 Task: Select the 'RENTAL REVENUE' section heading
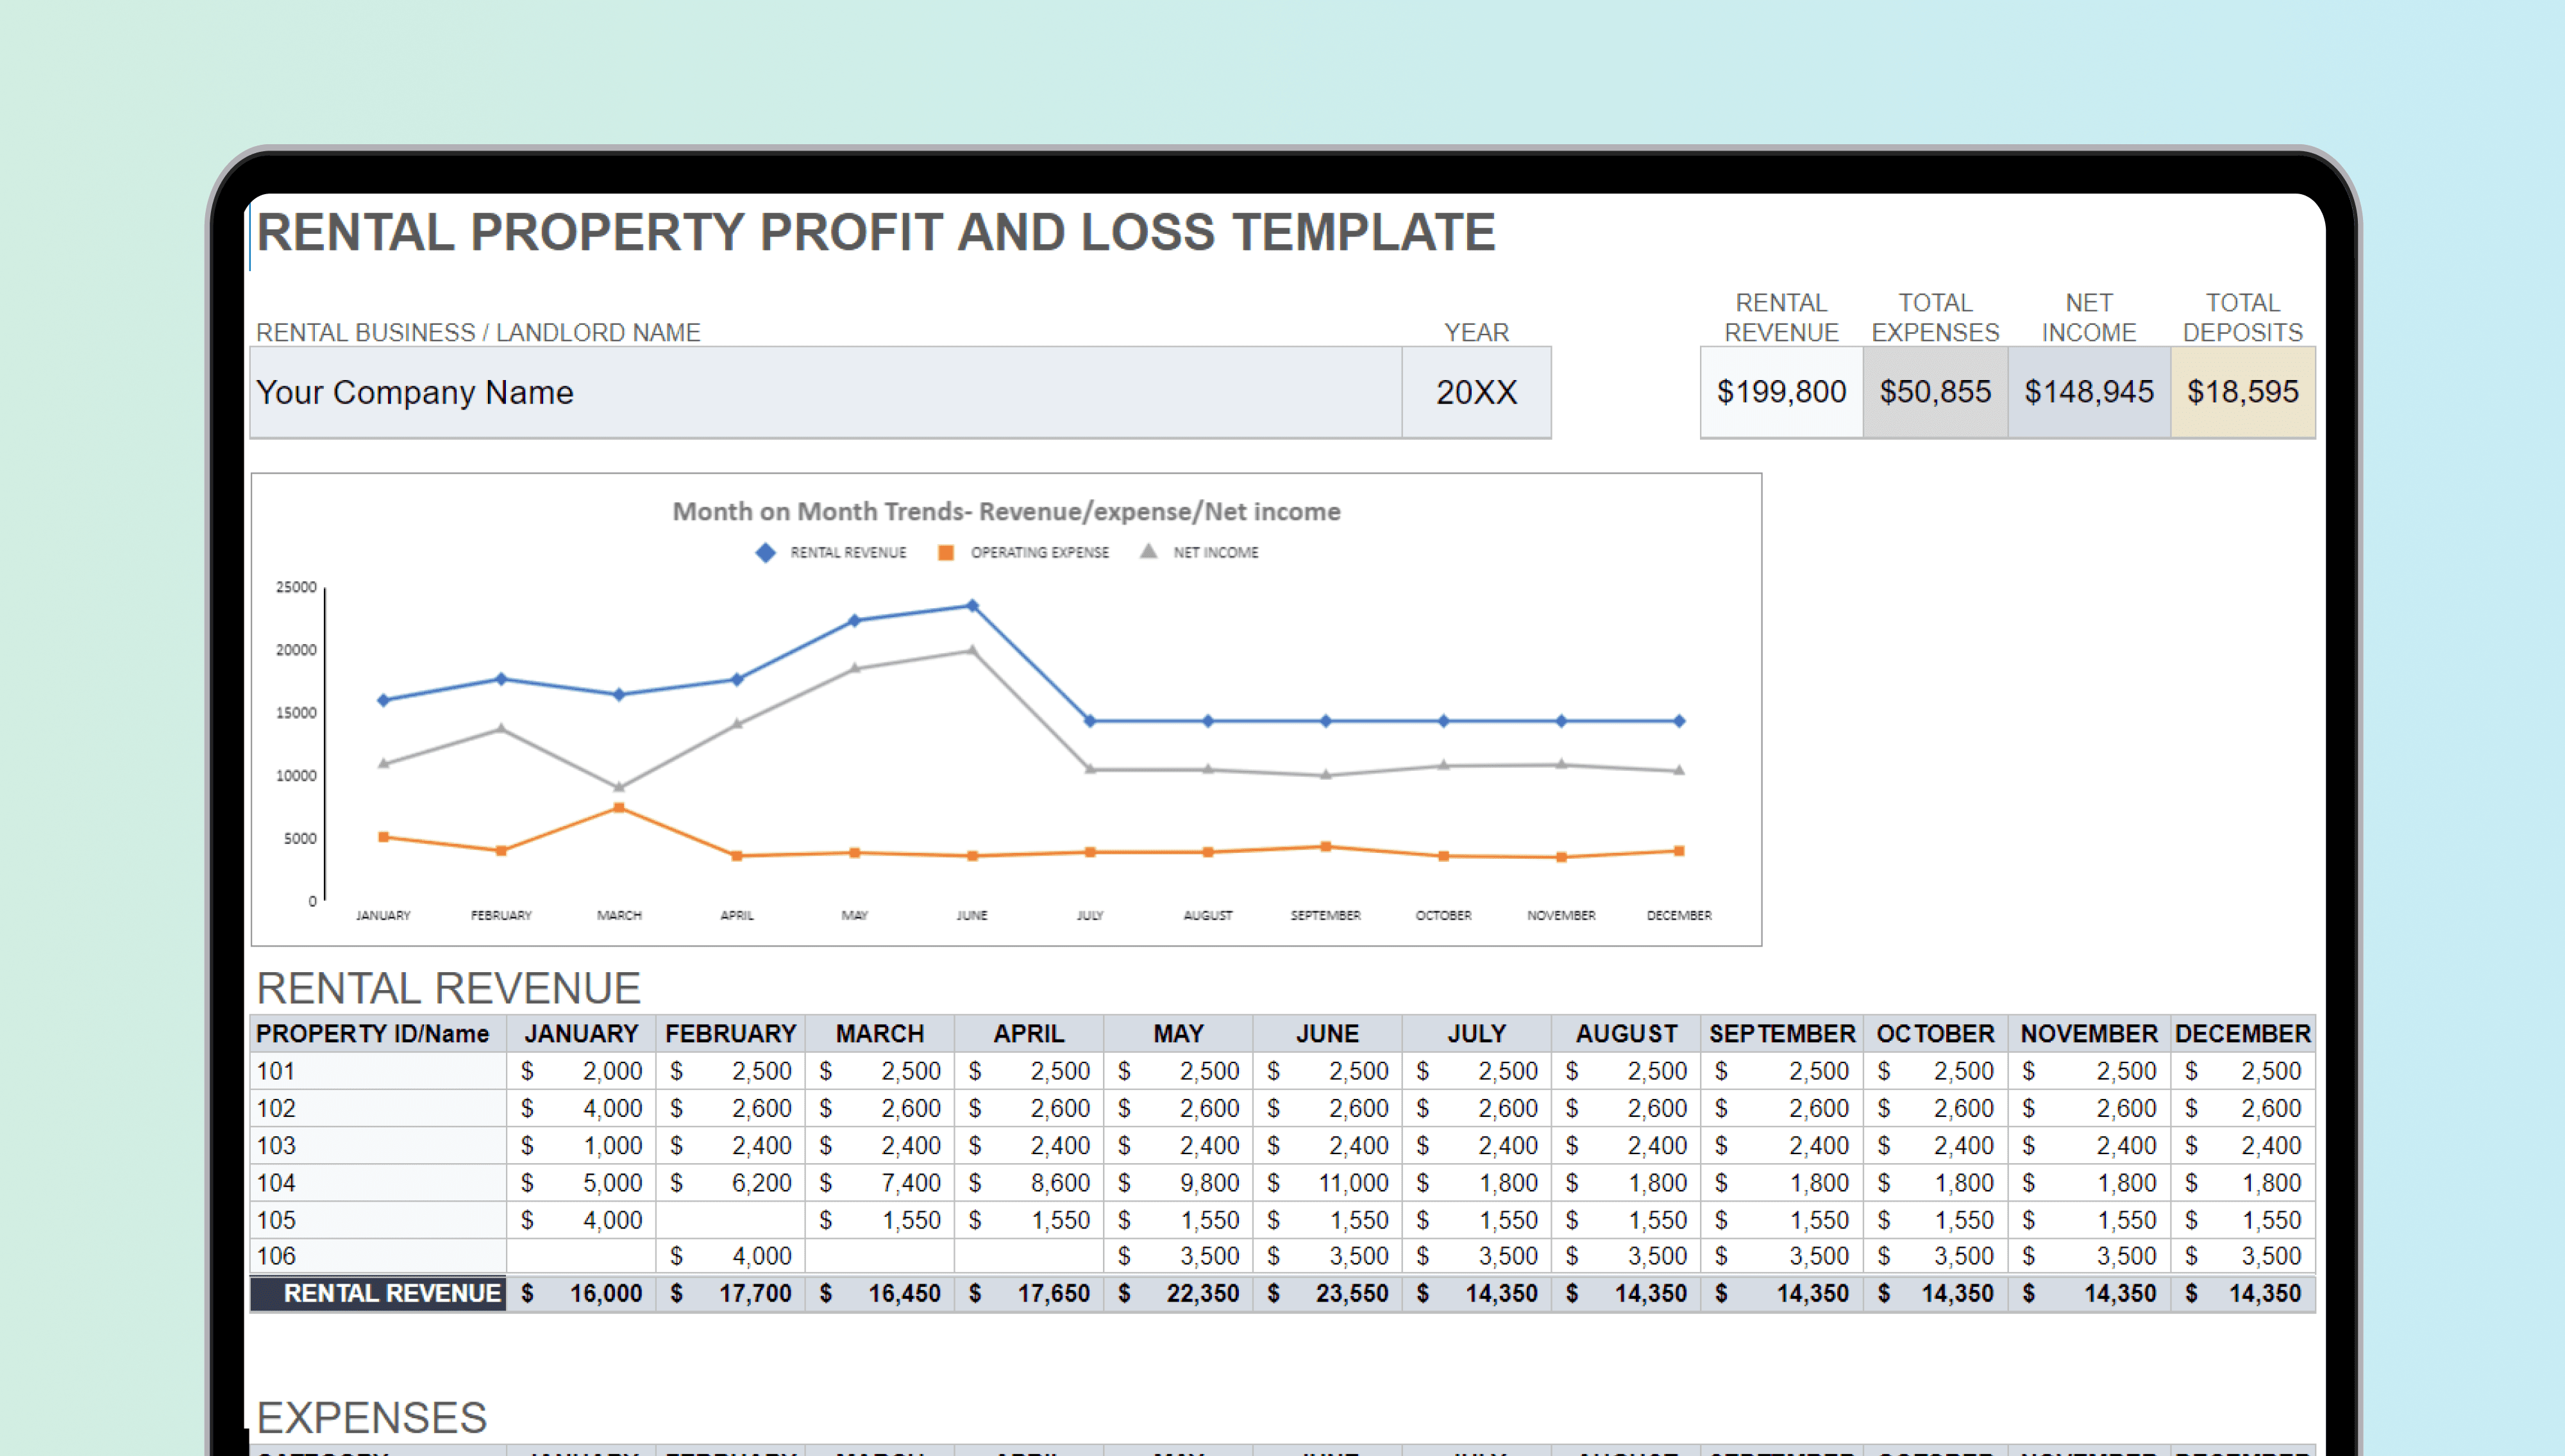click(x=448, y=988)
